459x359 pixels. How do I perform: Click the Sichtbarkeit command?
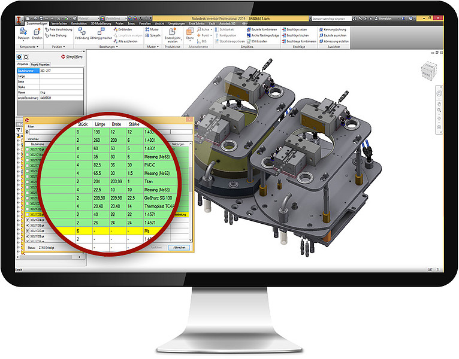tap(224, 29)
